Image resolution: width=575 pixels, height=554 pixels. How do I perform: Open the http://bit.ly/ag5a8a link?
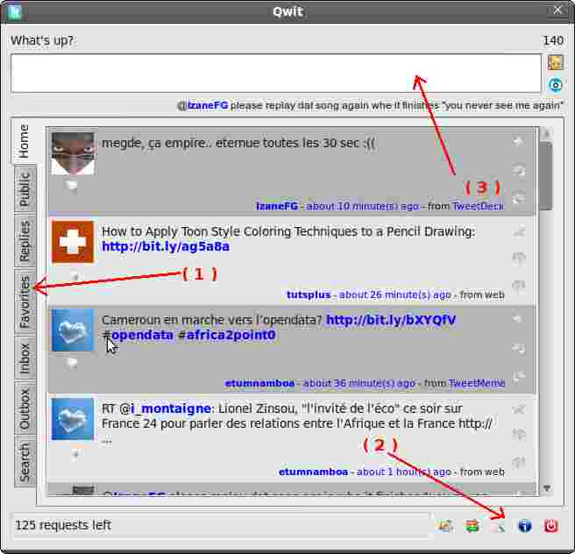coord(166,246)
